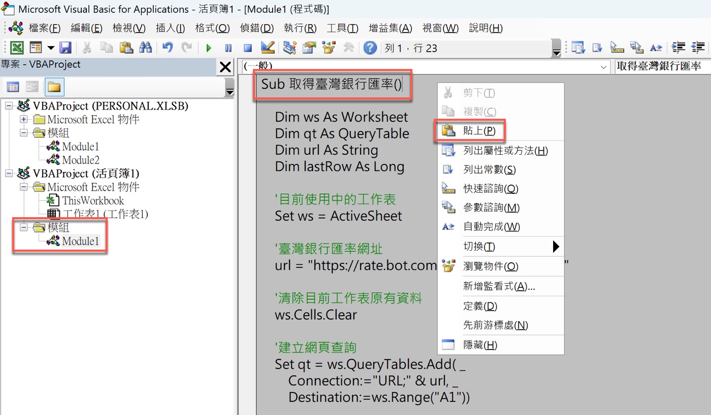Expand Microsoft Excel 物件 folder under PERSONAL.XLSB
The image size is (711, 415).
coord(23,120)
